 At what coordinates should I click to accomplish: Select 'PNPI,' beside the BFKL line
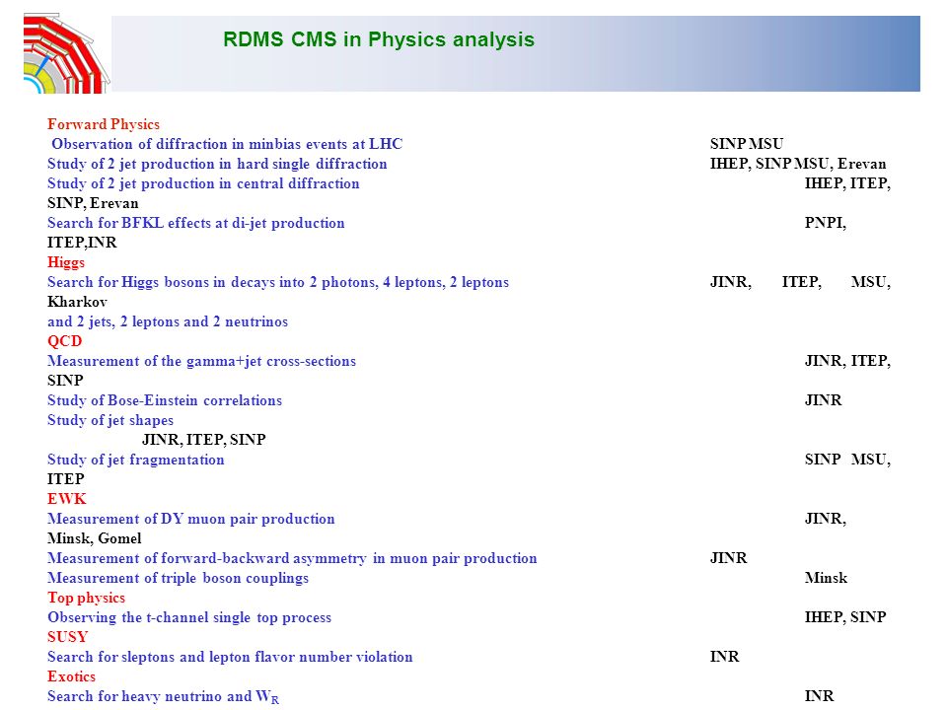(825, 223)
